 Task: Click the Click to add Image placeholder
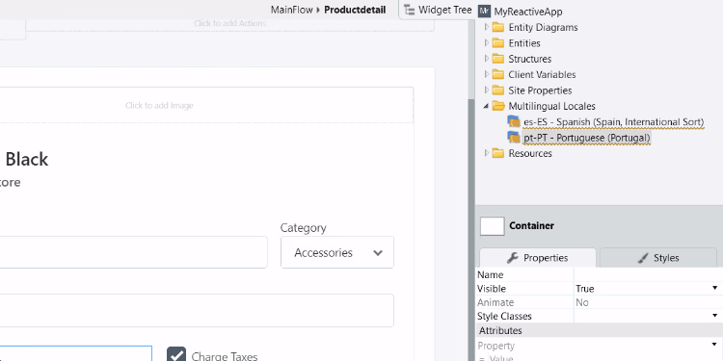click(x=159, y=106)
